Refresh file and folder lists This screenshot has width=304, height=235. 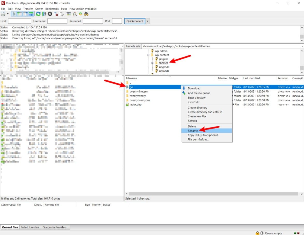pyautogui.click(x=38, y=14)
